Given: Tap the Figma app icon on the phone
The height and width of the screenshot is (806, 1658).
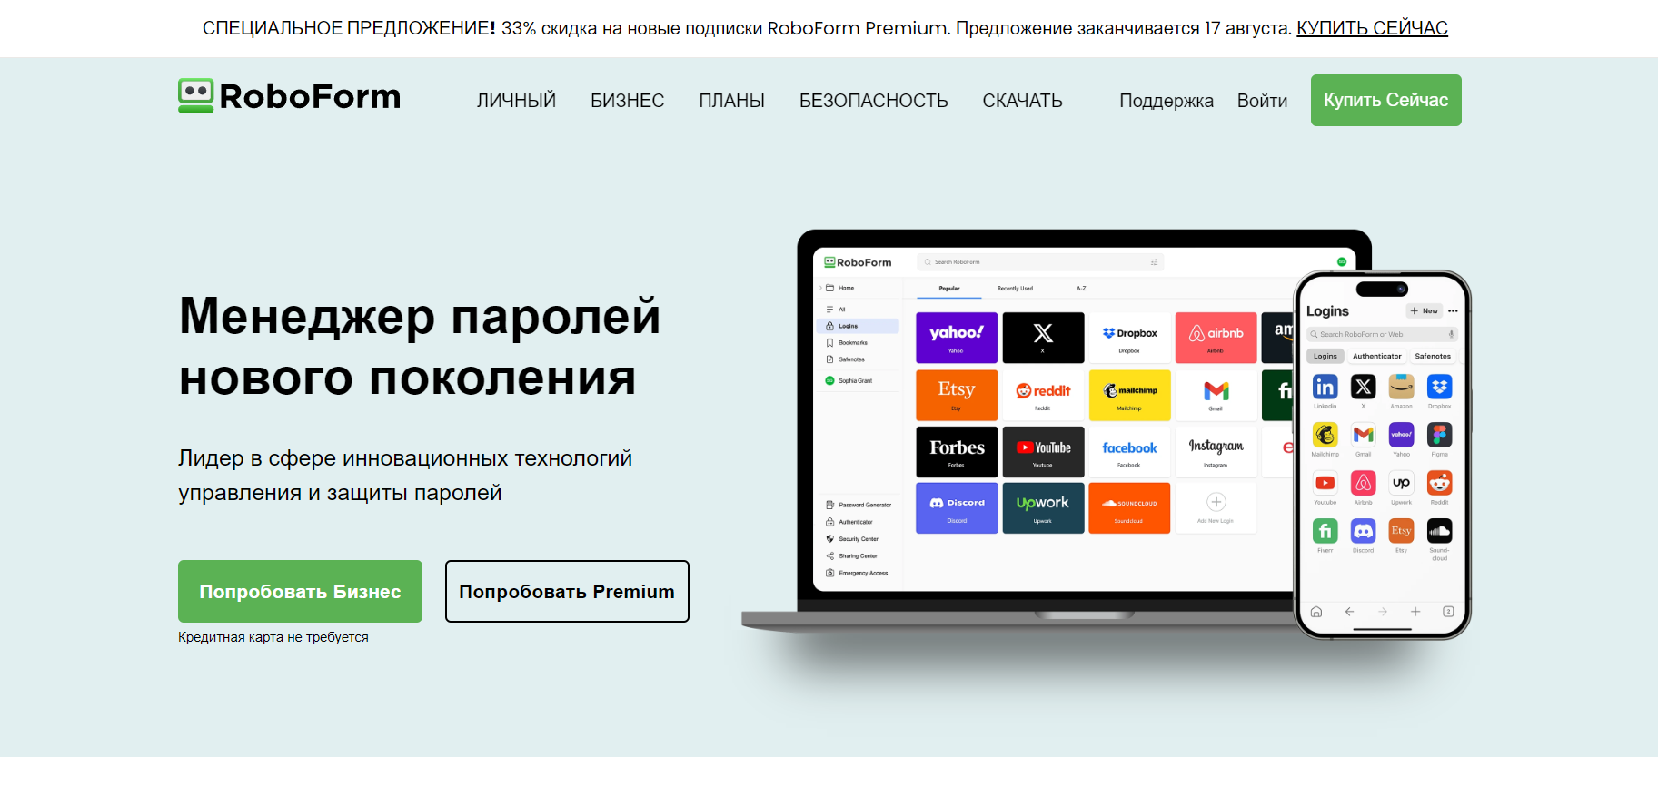Looking at the screenshot, I should tap(1439, 436).
